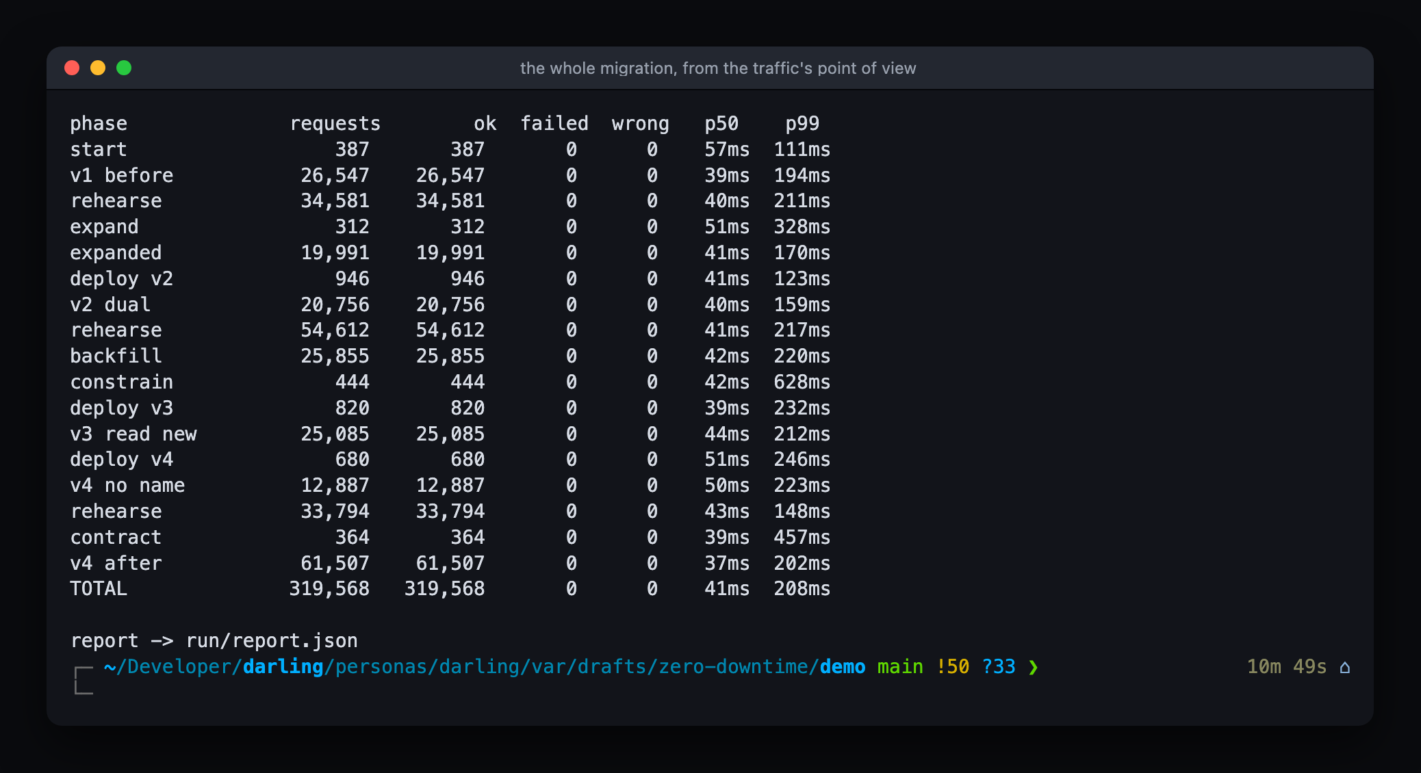Click the 'expanded' phase label
Screen dimensions: 1421x773
click(x=116, y=253)
